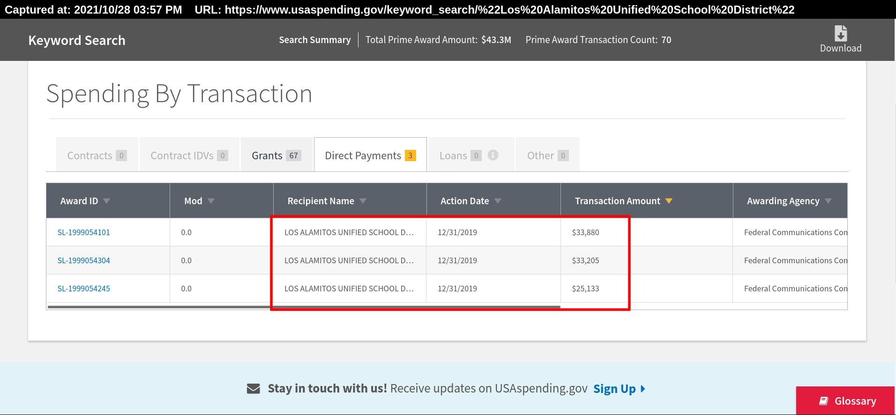Click the table horizontal scrollbar

(304, 307)
